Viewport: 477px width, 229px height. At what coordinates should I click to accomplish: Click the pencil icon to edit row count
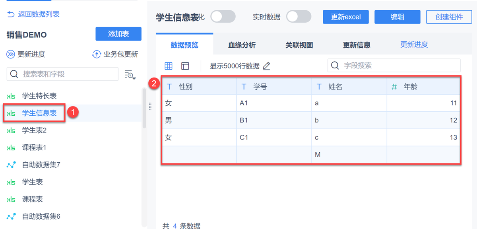click(266, 66)
